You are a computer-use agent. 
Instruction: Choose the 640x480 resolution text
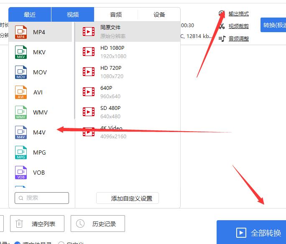click(110, 117)
